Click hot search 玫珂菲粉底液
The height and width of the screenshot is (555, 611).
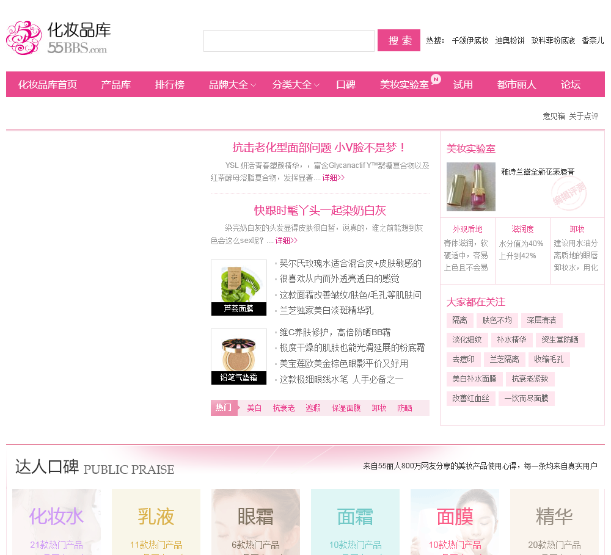(x=553, y=40)
